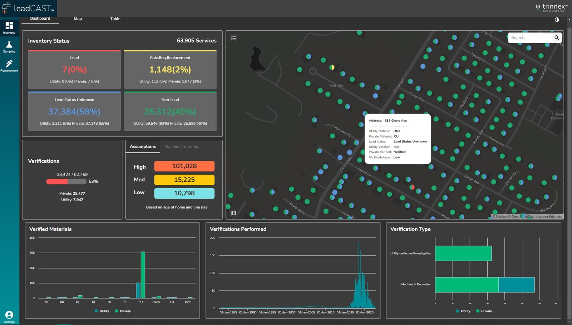Click the 33,424 / 62,769 verification count
Viewport: 572px width, 325px height.
coord(72,174)
